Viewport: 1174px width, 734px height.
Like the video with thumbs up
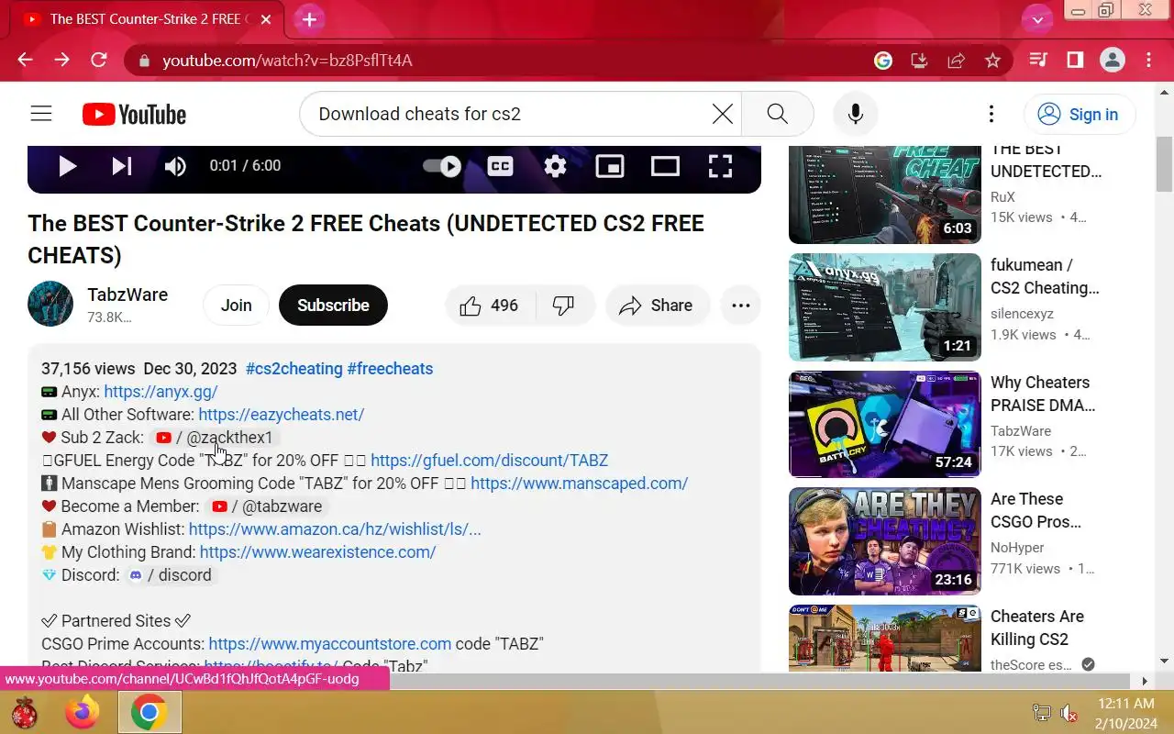tap(489, 306)
